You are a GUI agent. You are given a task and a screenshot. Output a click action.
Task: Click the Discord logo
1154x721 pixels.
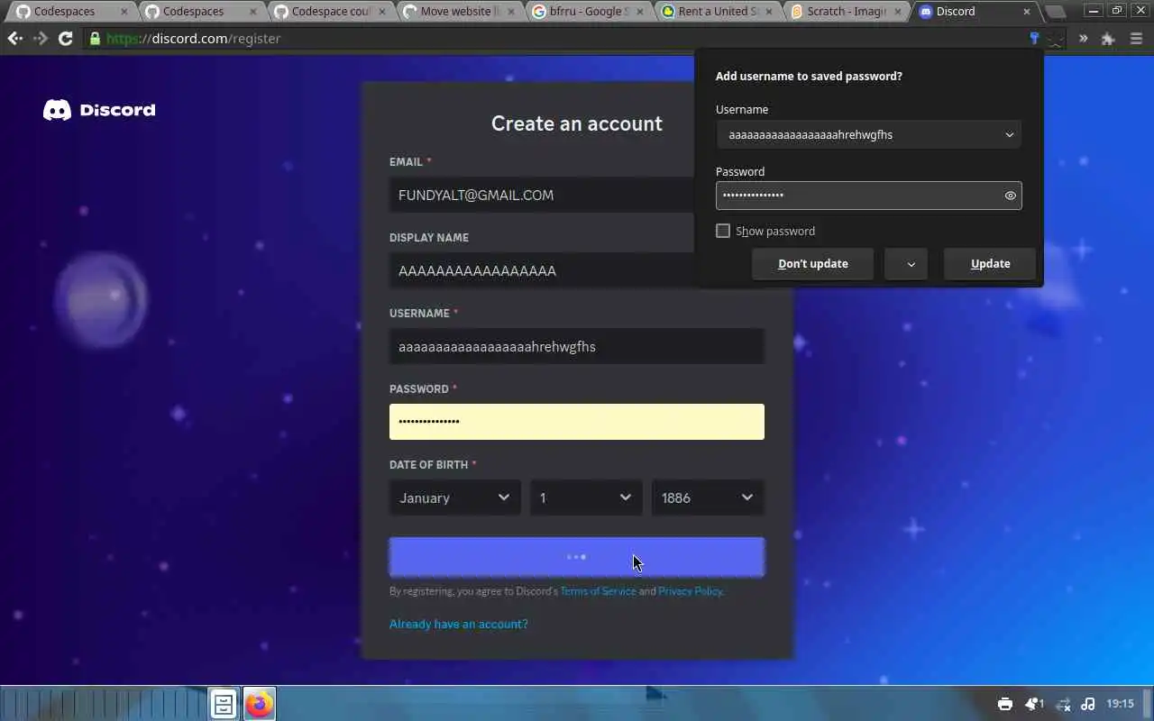coord(99,110)
